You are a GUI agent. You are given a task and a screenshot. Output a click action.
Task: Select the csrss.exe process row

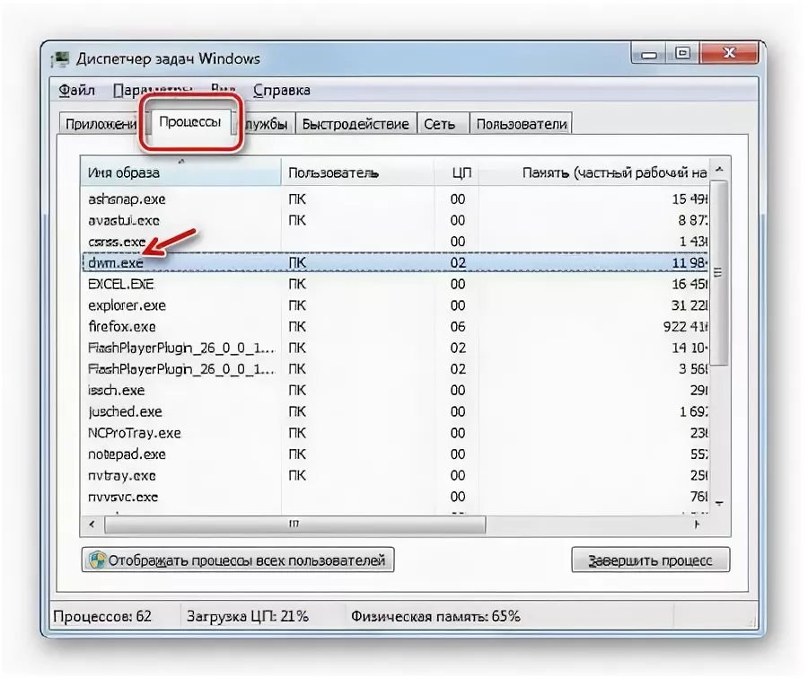pyautogui.click(x=395, y=242)
